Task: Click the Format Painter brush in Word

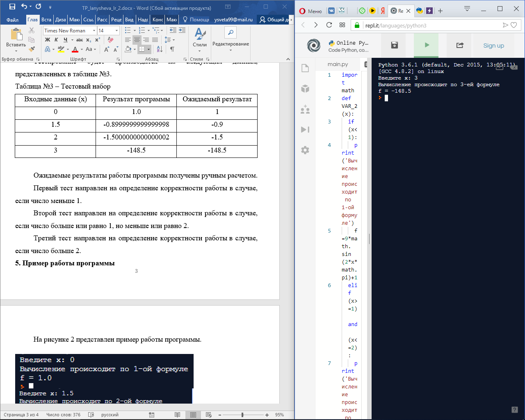Action: pyautogui.click(x=32, y=49)
